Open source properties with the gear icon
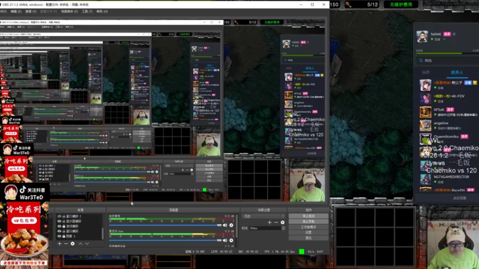 click(72, 244)
